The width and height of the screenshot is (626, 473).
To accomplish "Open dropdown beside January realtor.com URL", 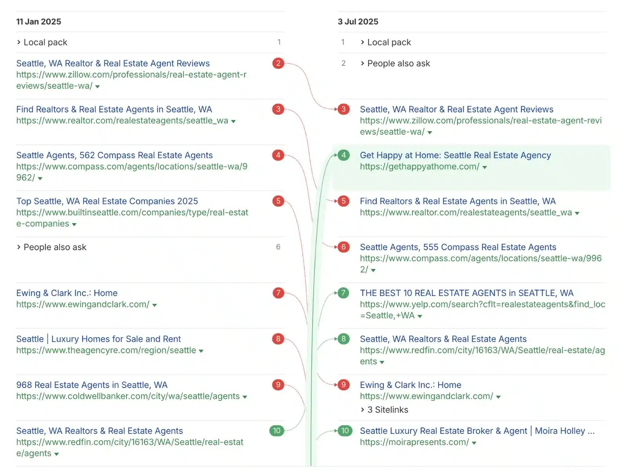I will (x=234, y=121).
